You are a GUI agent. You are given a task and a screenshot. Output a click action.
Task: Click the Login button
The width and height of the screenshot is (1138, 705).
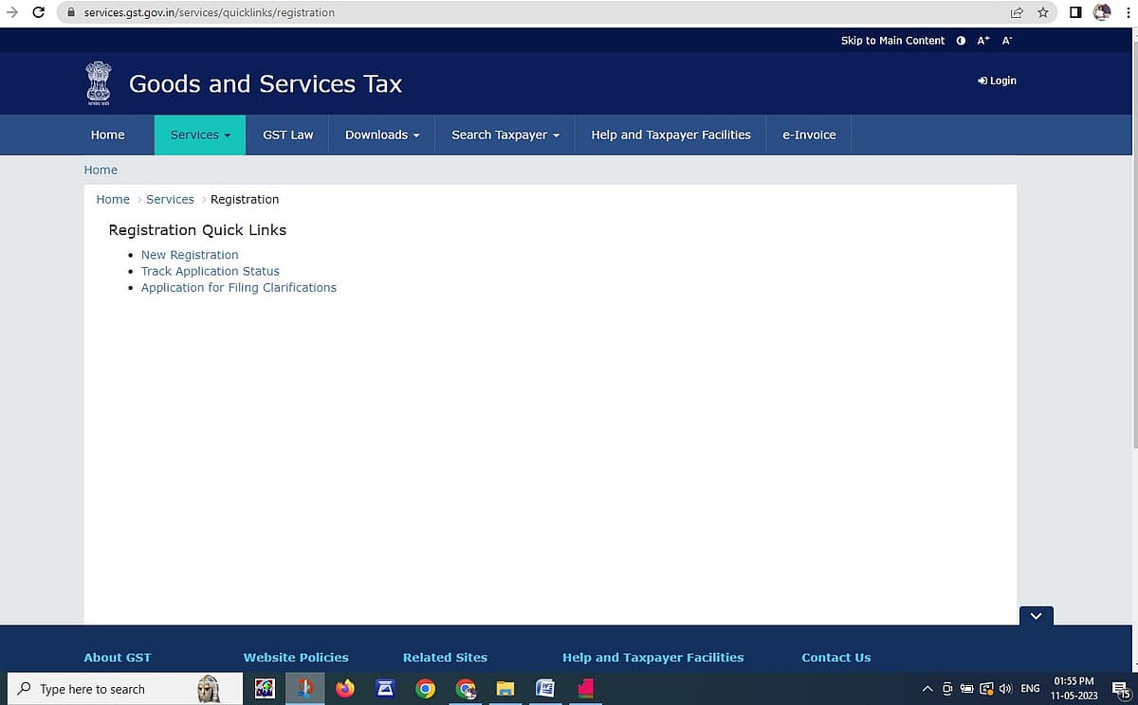click(997, 81)
